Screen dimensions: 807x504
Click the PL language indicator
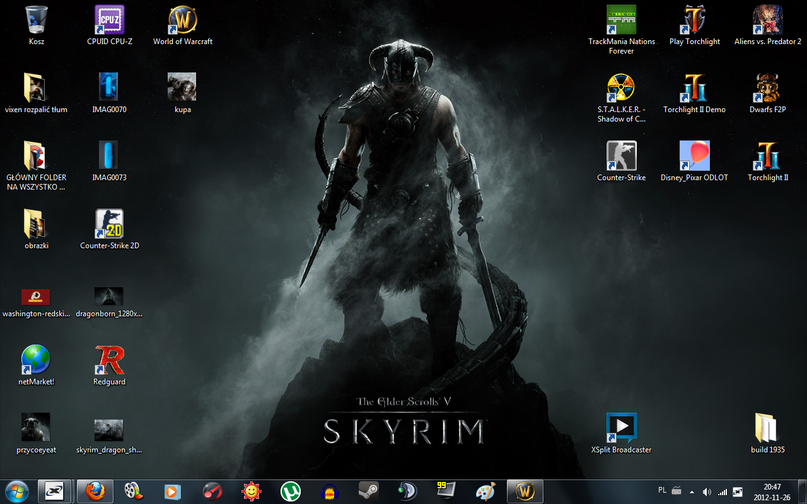click(x=662, y=490)
